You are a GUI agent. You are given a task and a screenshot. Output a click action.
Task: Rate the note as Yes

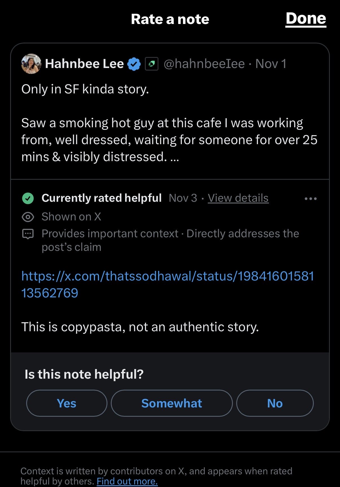(x=67, y=403)
